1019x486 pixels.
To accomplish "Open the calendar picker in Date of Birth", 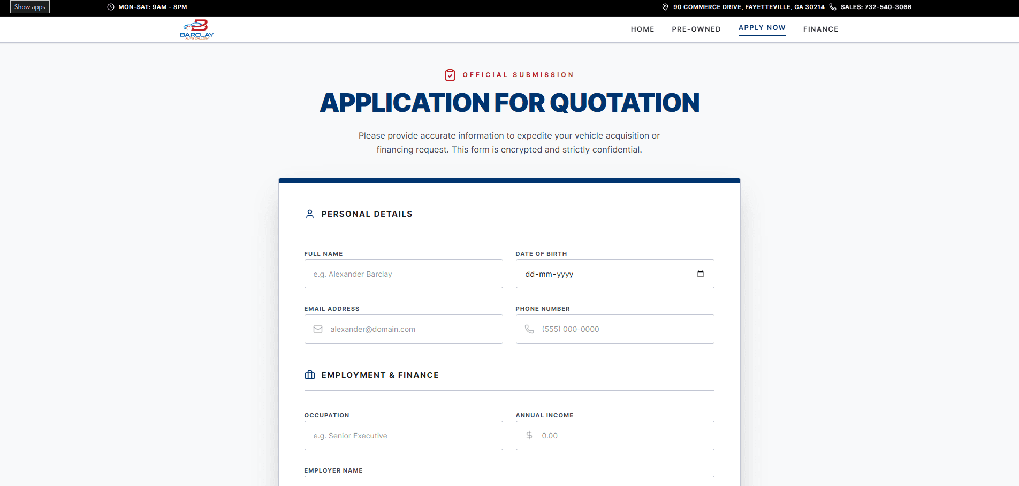I will 701,274.
